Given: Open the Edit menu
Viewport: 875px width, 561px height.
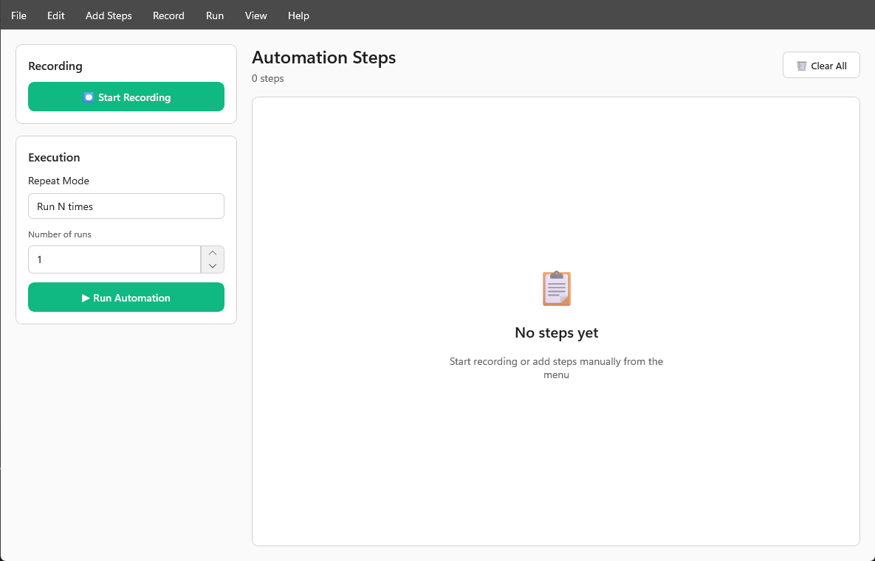Looking at the screenshot, I should tap(56, 15).
